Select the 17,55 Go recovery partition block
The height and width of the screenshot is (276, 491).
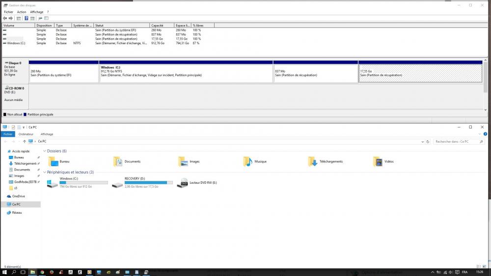420,74
